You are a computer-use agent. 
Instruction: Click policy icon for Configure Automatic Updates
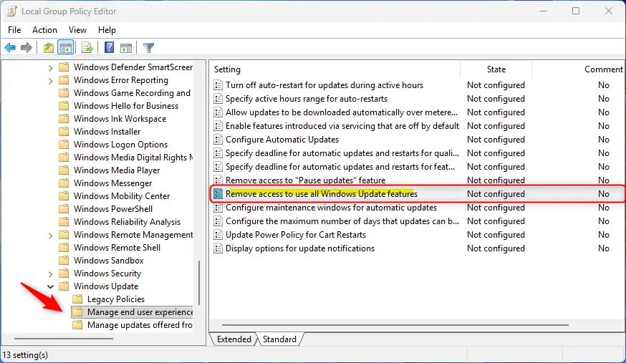pyautogui.click(x=218, y=140)
